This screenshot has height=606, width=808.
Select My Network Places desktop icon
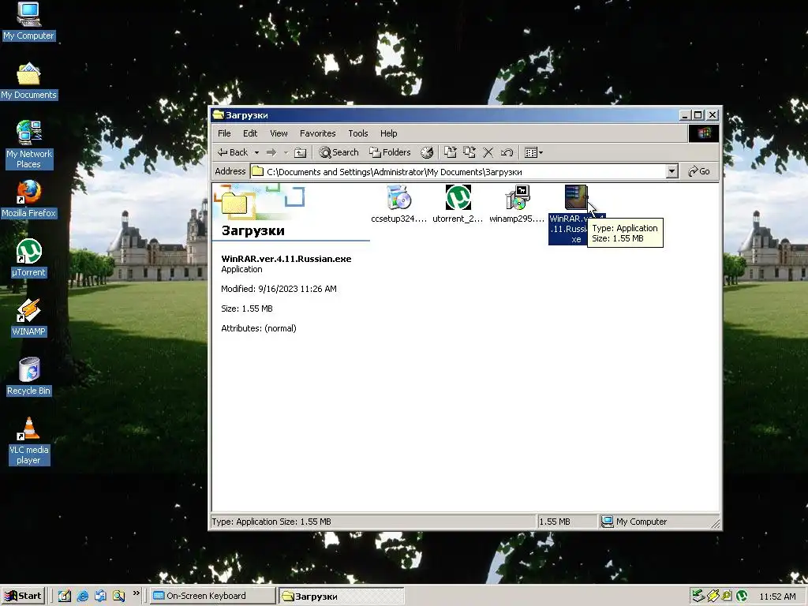coord(28,144)
